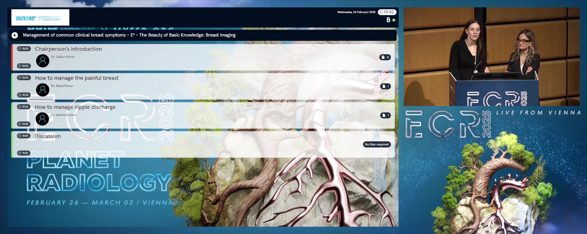Open Dr. Gábor Forrai's avatar icon
Image resolution: width=587 pixels, height=234 pixels.
(x=43, y=61)
